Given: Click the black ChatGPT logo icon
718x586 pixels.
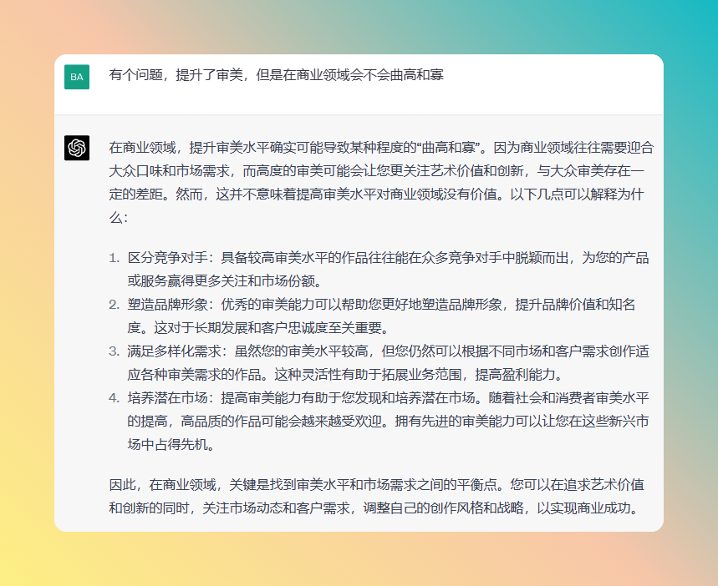Looking at the screenshot, I should tap(77, 148).
